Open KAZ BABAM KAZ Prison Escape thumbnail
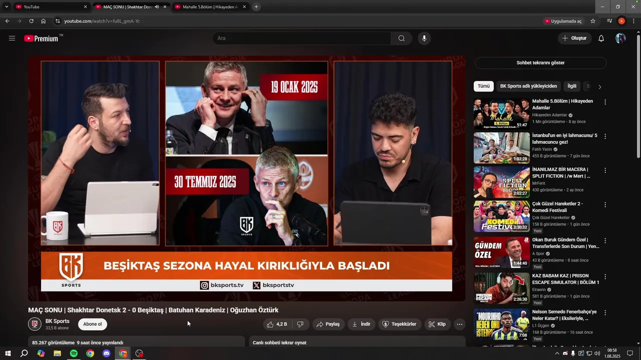This screenshot has height=360, width=641. pyautogui.click(x=501, y=288)
